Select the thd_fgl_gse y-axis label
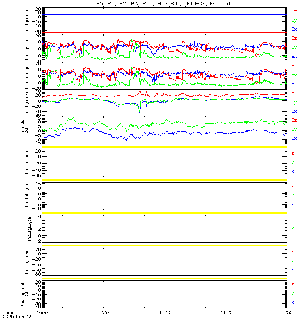 tap(27, 262)
